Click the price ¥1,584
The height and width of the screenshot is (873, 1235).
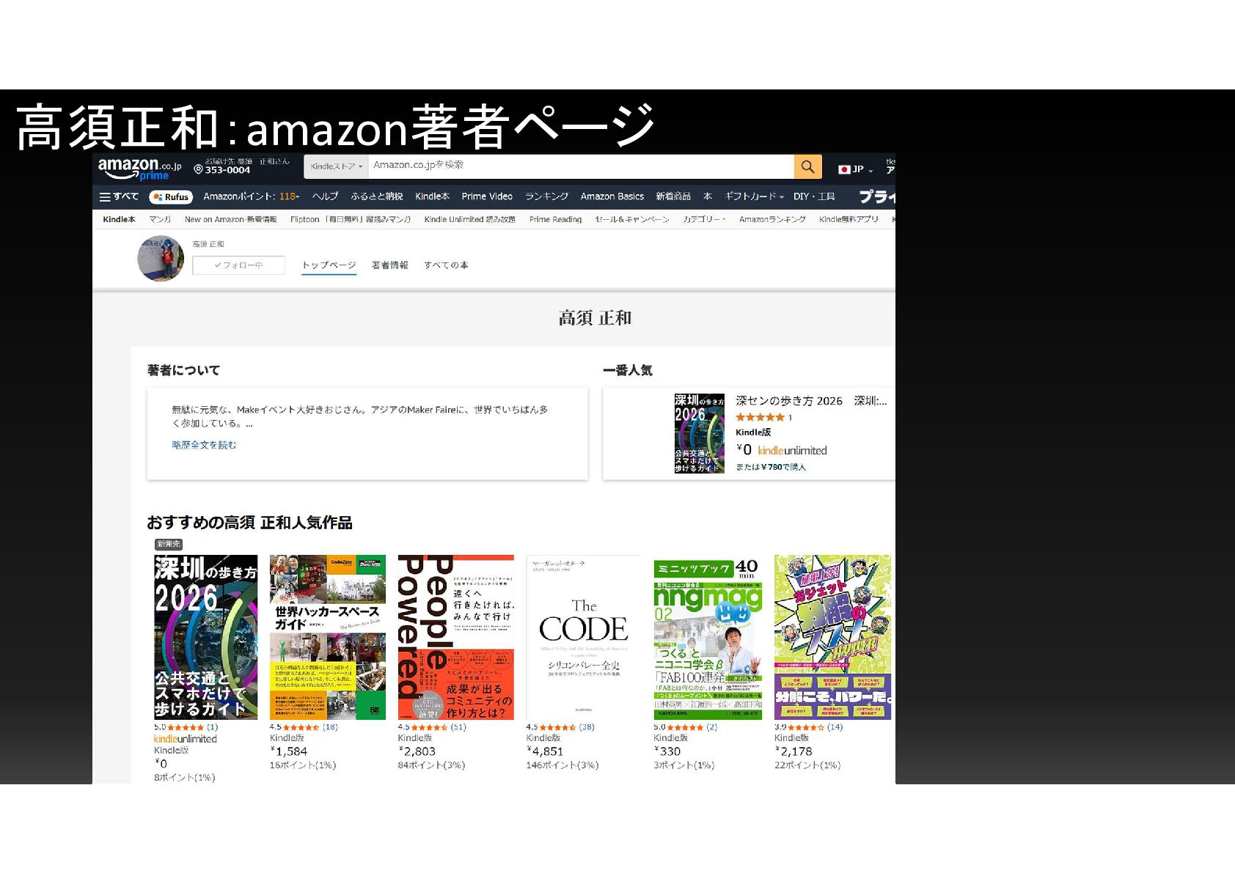[289, 751]
